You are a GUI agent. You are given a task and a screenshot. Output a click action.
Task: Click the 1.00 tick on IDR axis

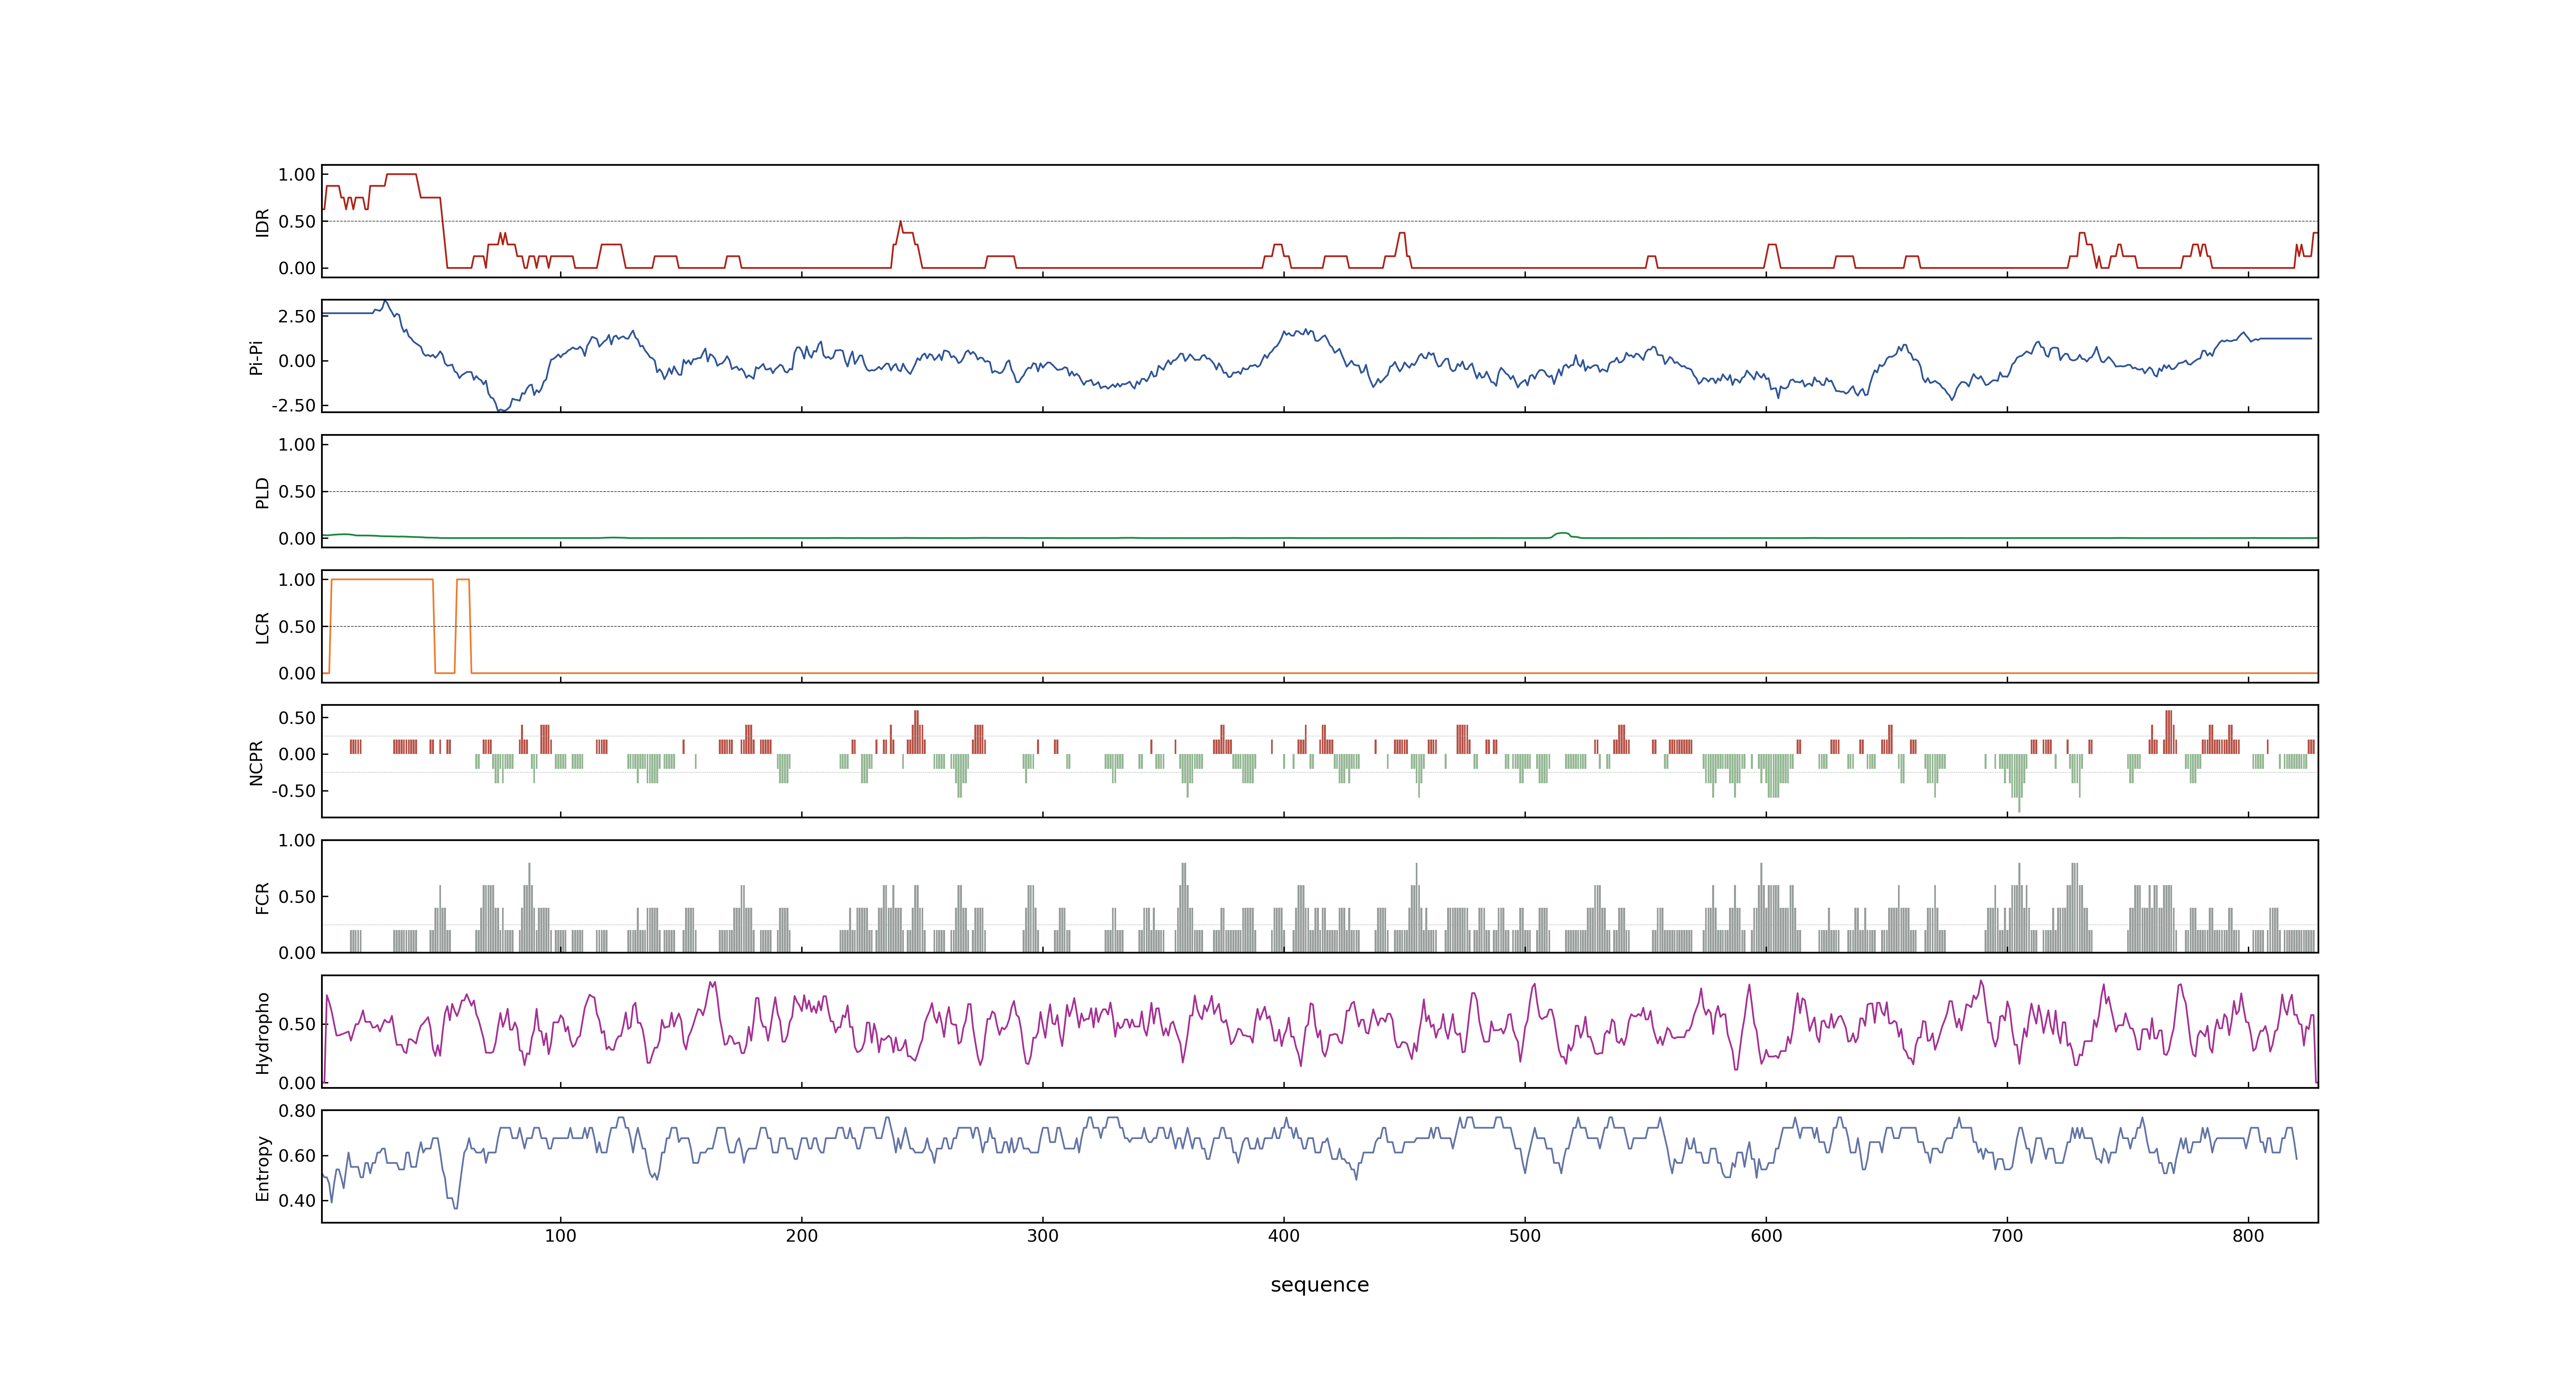297,174
